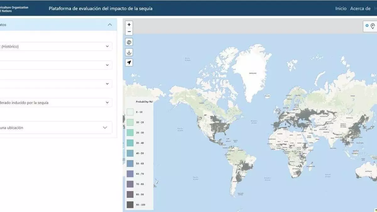Click the 90 - 100 legend swatch
377x212 pixels.
[130, 205]
